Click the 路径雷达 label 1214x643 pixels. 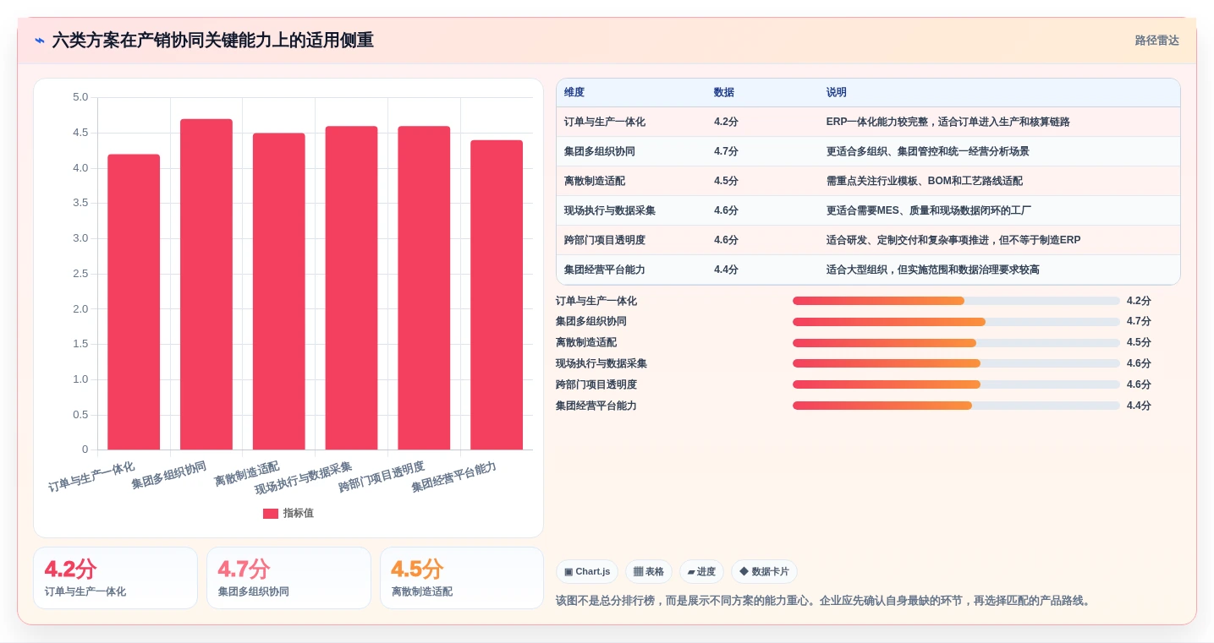point(1156,41)
